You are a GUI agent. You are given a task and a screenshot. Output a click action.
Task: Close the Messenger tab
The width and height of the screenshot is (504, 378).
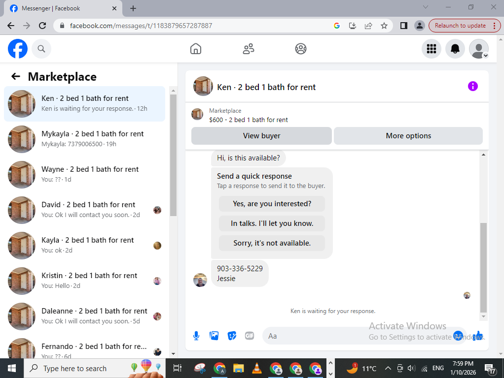[x=114, y=8]
